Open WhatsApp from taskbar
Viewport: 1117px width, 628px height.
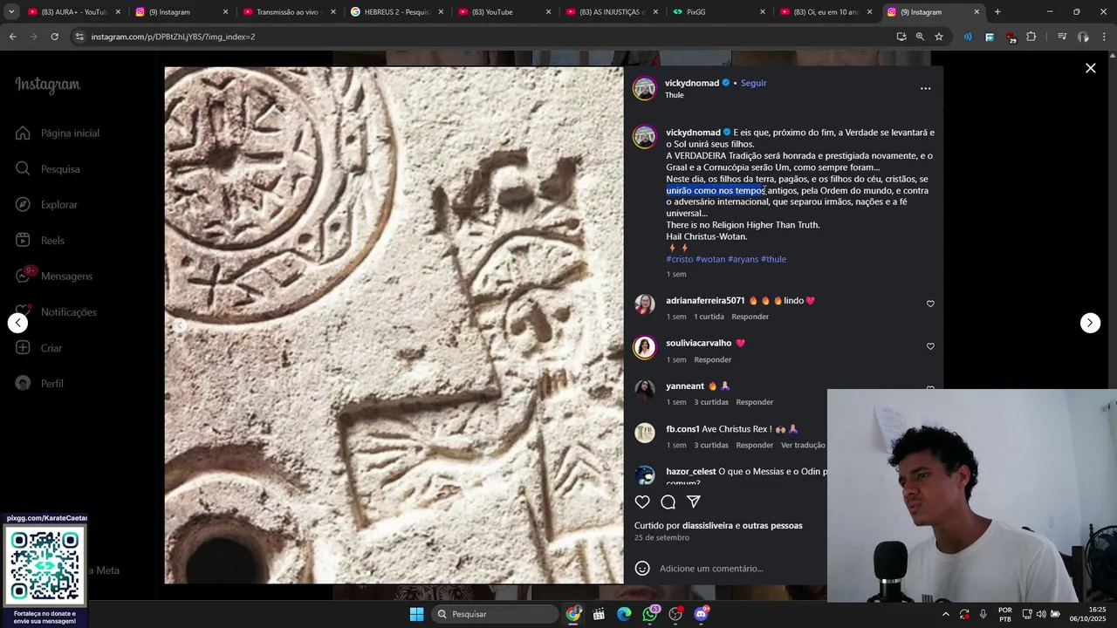pyautogui.click(x=650, y=614)
